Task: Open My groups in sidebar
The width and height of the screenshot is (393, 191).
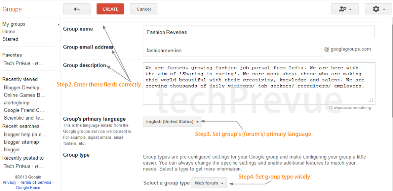Action: (14, 24)
